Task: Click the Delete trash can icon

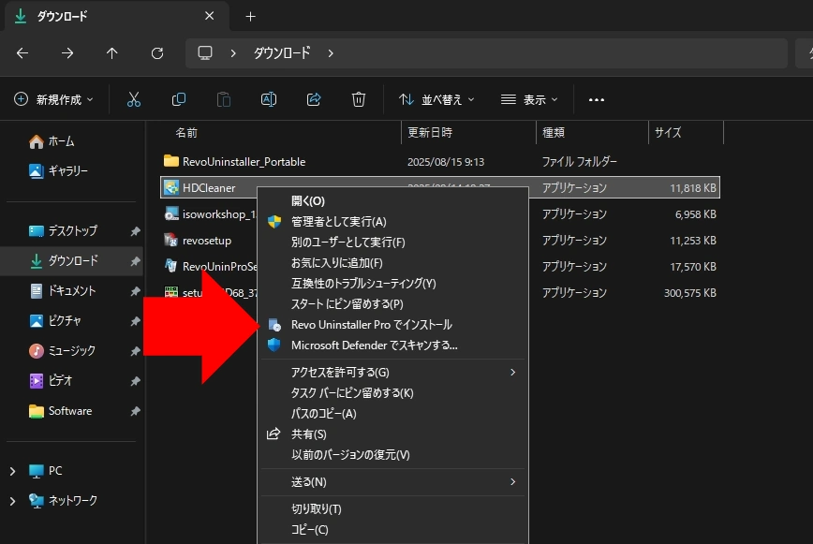Action: (359, 99)
